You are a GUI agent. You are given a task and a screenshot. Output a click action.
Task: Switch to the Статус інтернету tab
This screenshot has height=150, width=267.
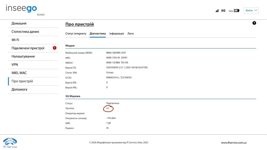pos(76,34)
